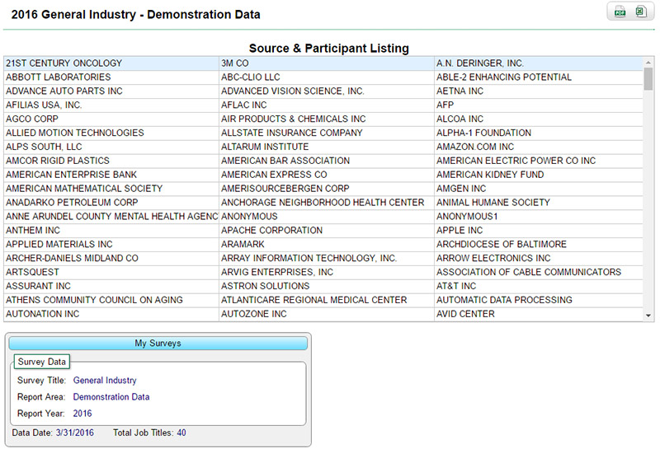Click the 3/31/2016 data date value
The image size is (660, 449).
(74, 433)
